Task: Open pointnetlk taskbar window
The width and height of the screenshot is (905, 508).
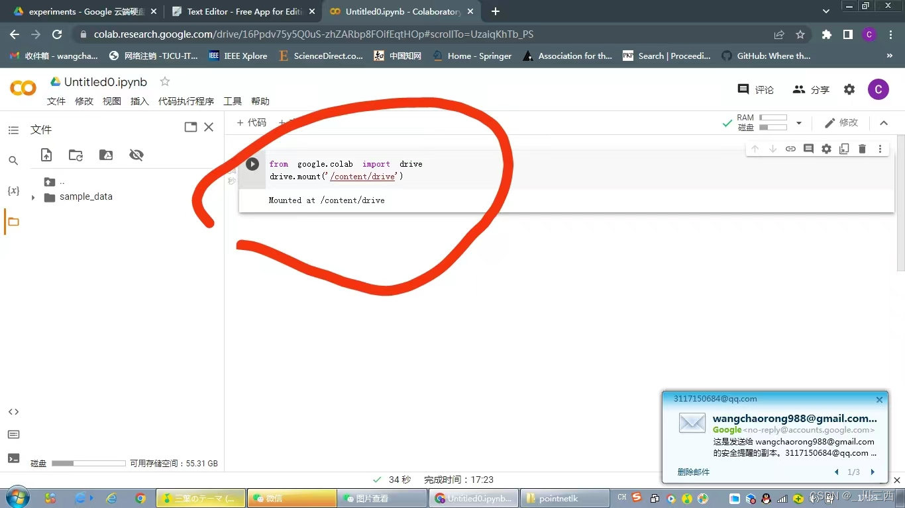Action: pos(564,498)
